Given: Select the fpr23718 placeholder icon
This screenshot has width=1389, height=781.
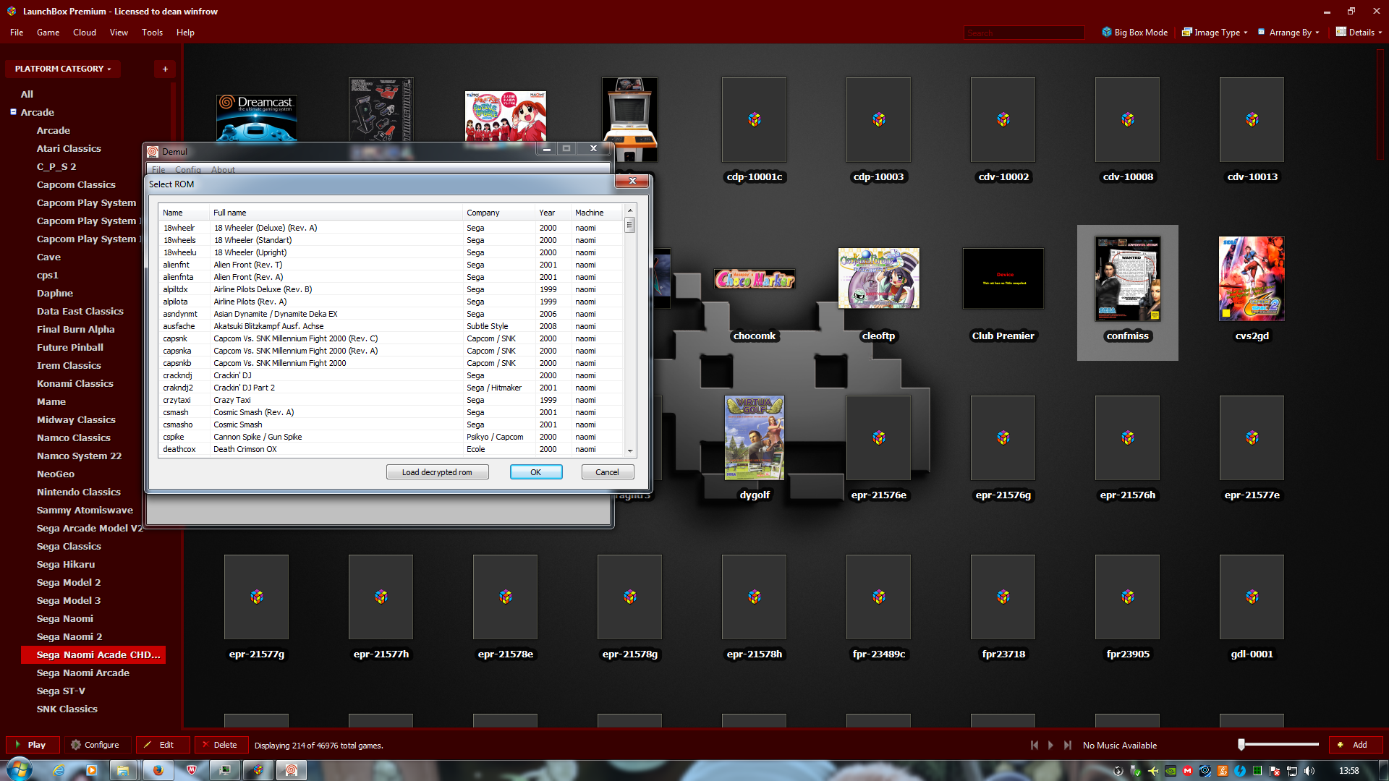Looking at the screenshot, I should point(1003,597).
